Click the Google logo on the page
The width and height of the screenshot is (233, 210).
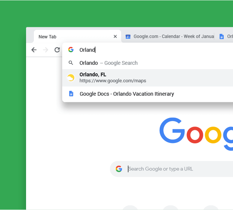coord(196,134)
